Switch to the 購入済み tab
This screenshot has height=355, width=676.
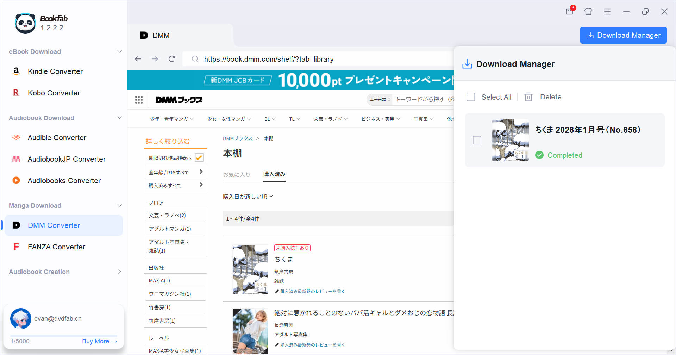274,174
